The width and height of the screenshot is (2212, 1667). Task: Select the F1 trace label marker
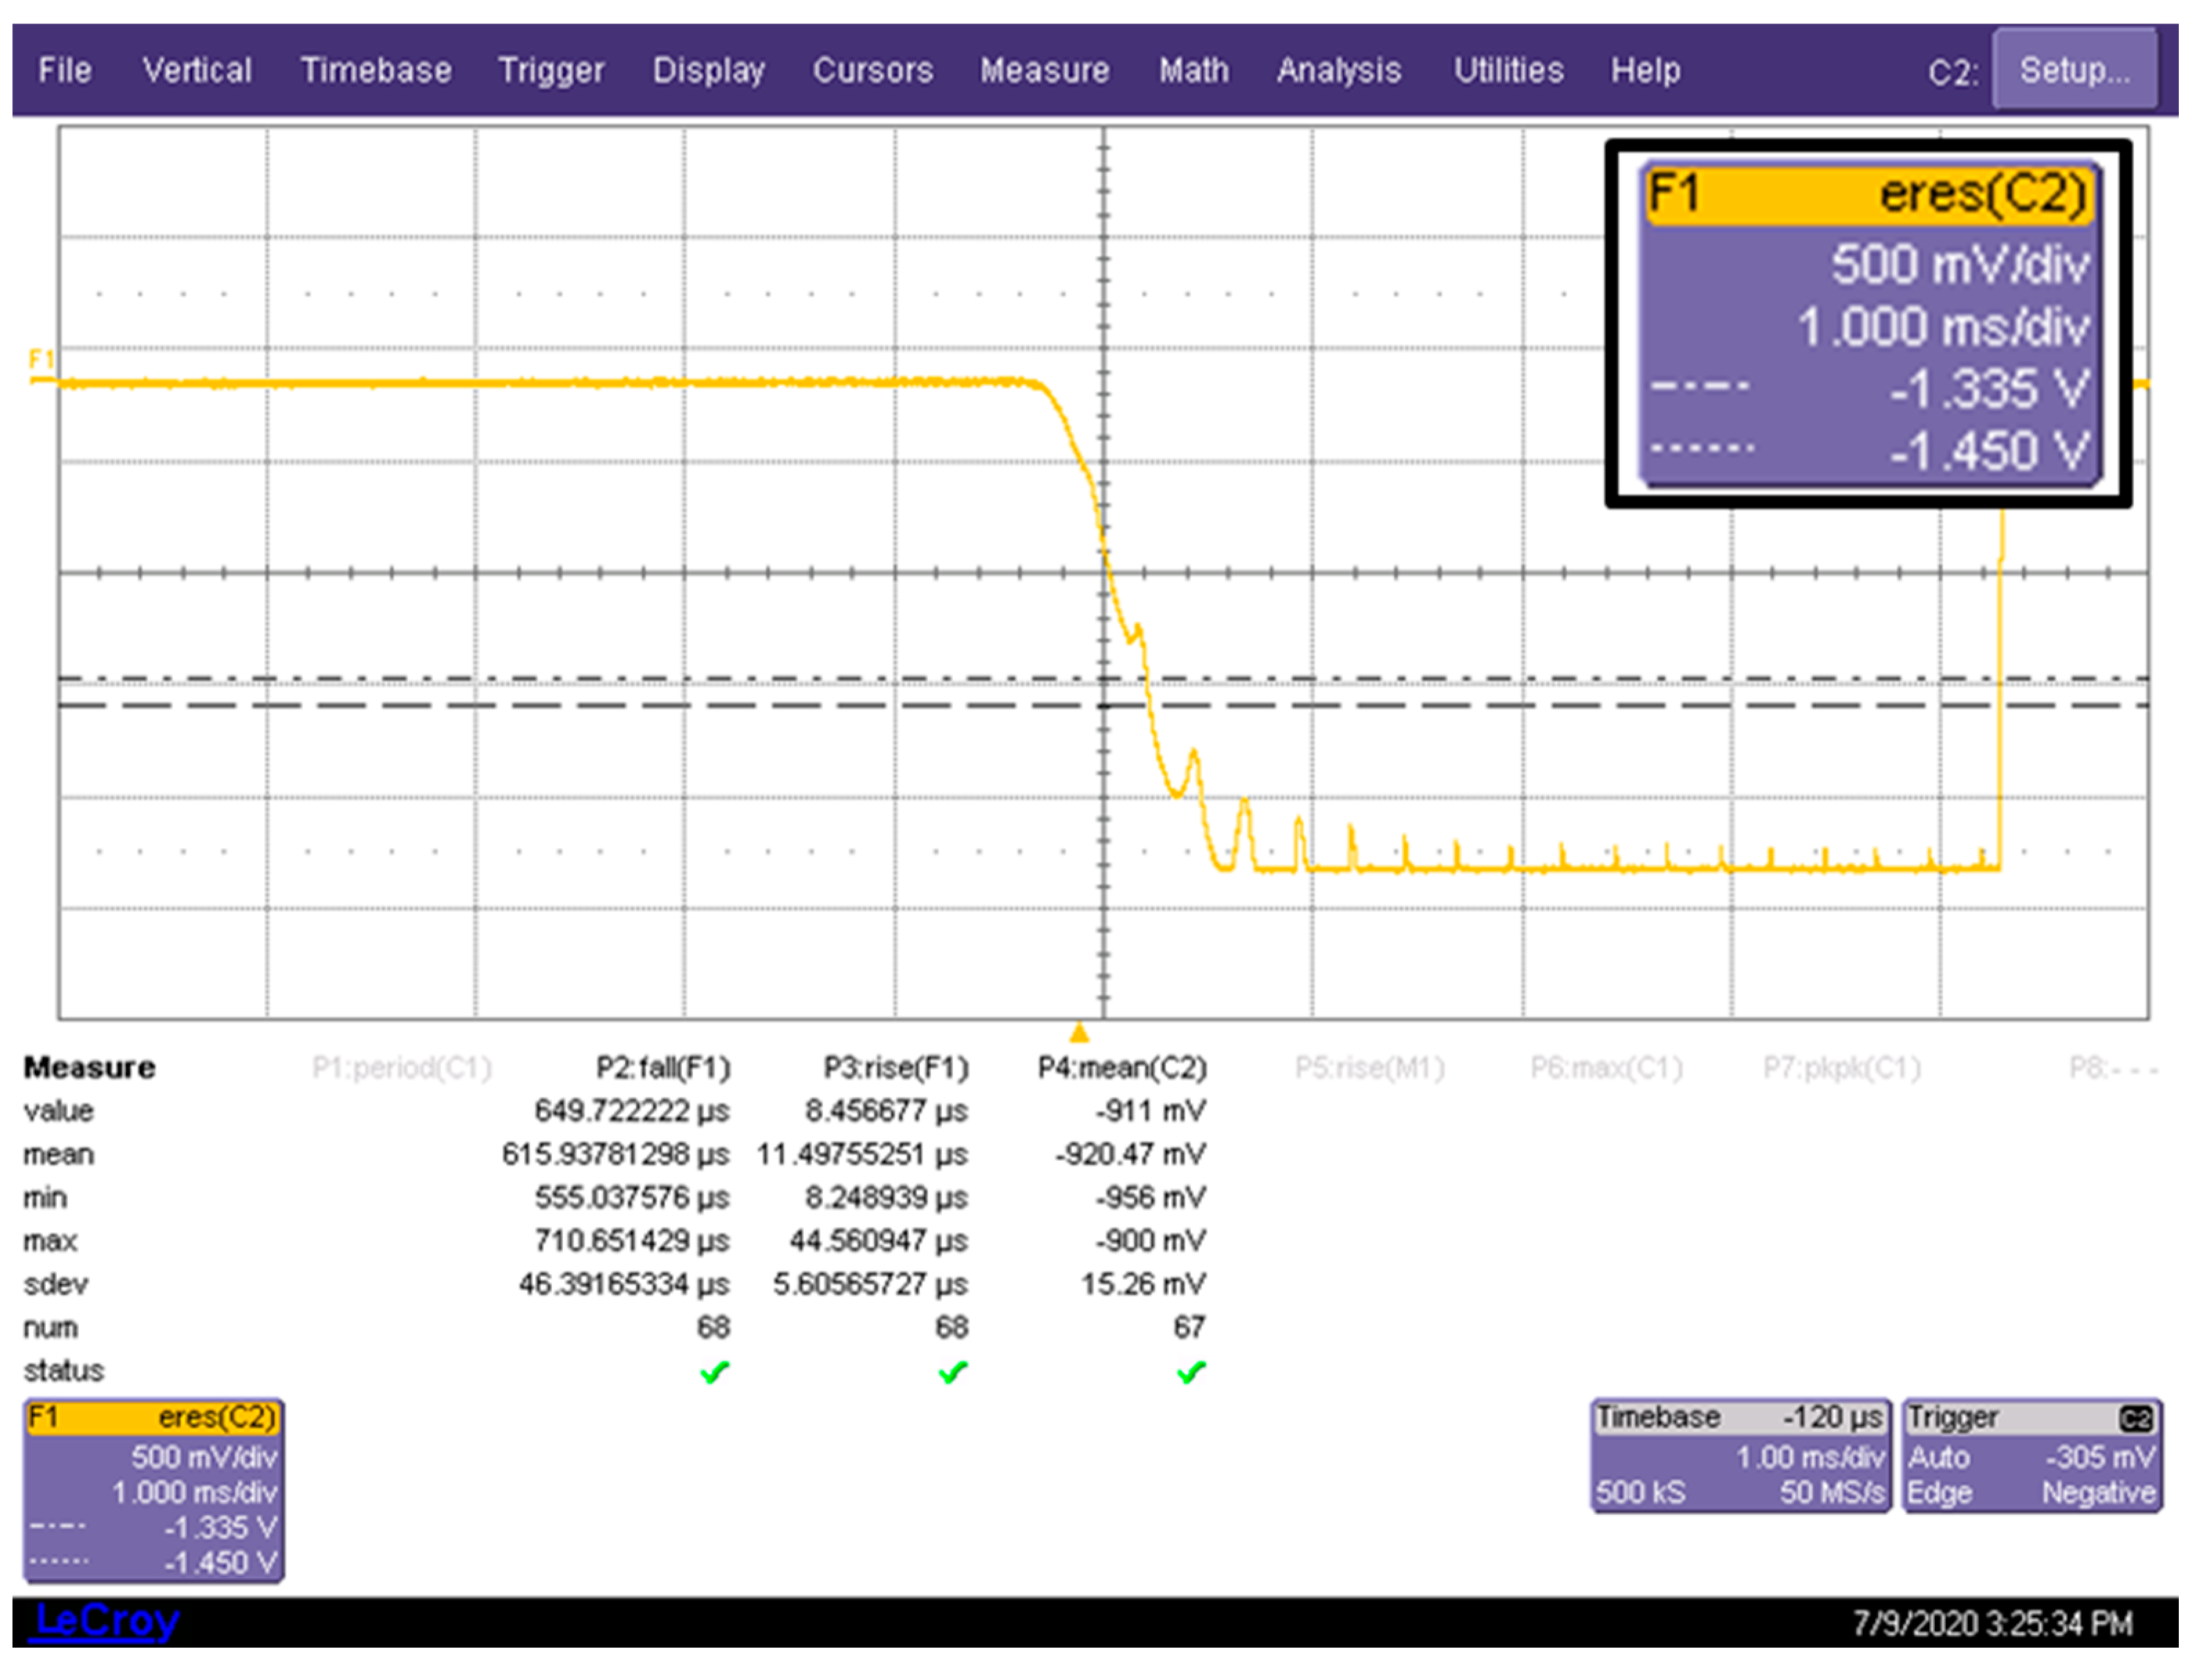[41, 359]
